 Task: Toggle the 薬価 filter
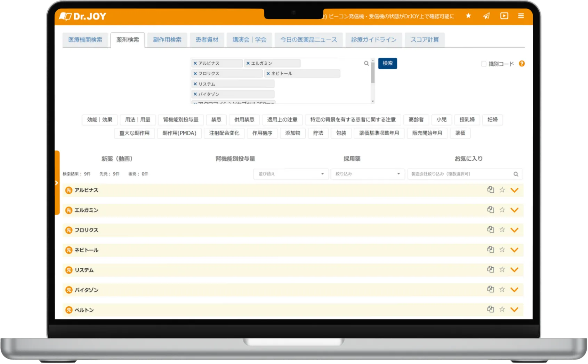pos(460,133)
